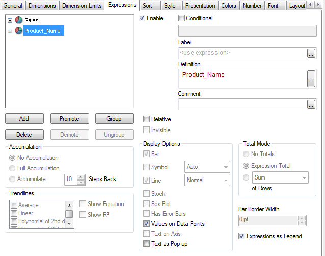Click the Delete button

[24, 135]
